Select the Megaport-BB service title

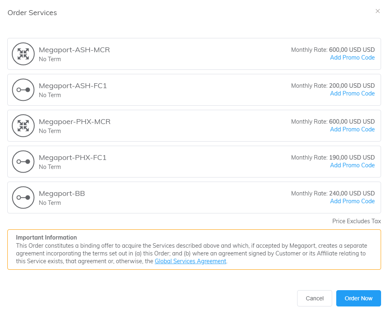tap(62, 193)
